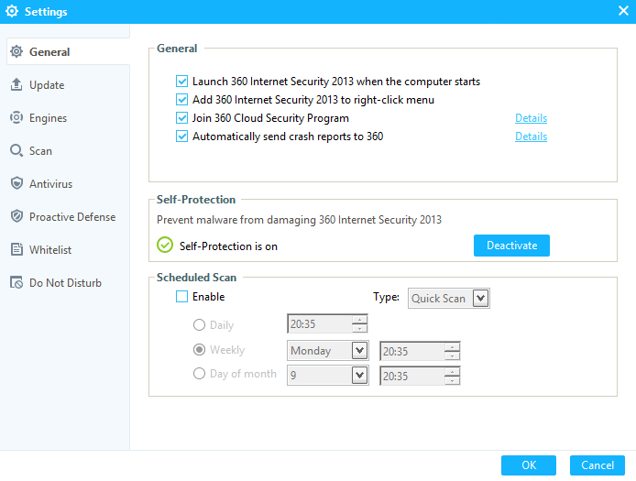This screenshot has height=481, width=636.
Task: Open Do Not Disturb icon
Action: click(x=16, y=282)
